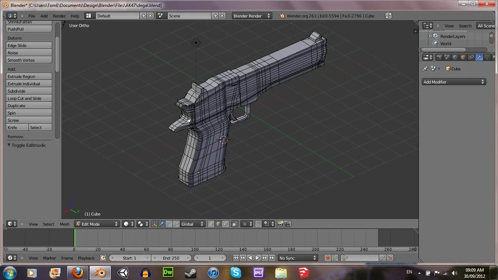
Task: Click the screen layout browse icon
Action: coord(89,16)
